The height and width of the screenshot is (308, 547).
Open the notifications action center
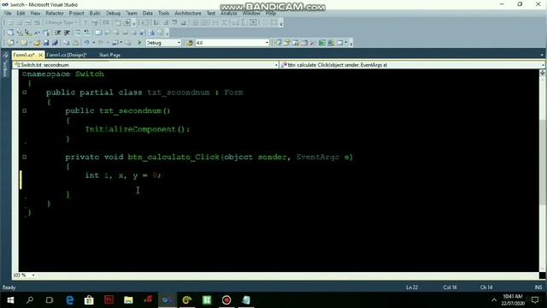pyautogui.click(x=535, y=300)
